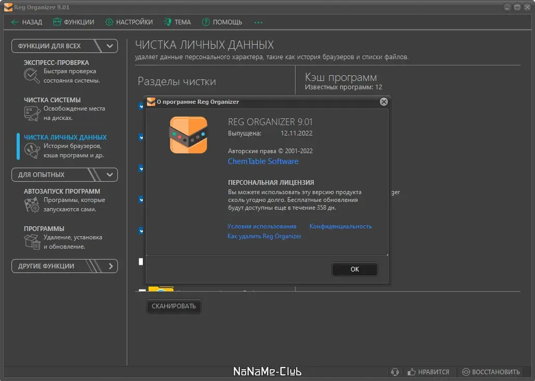
Task: Click the СКАНИРОВАТЬ button
Action: [x=173, y=306]
